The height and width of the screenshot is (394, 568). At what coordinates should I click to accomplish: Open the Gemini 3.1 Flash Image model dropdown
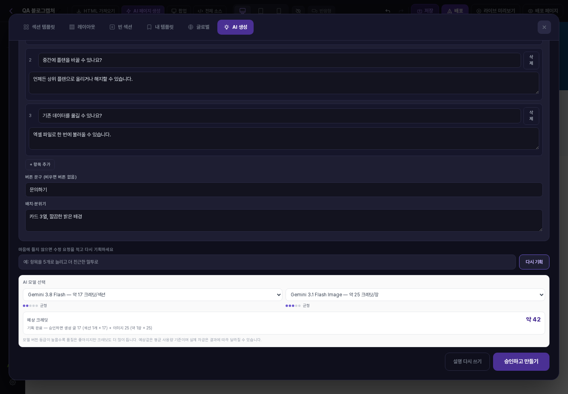coord(415,295)
